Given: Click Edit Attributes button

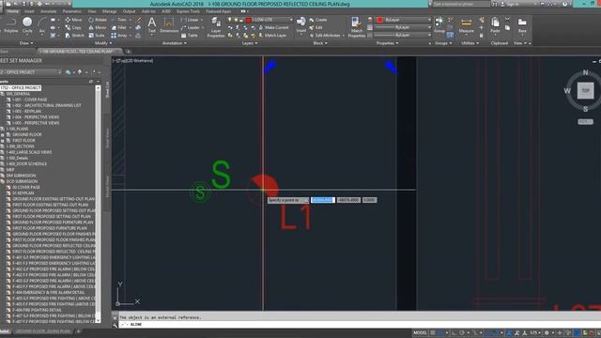Looking at the screenshot, I should coord(327,36).
